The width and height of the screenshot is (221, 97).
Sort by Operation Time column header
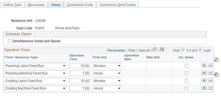point(77,57)
